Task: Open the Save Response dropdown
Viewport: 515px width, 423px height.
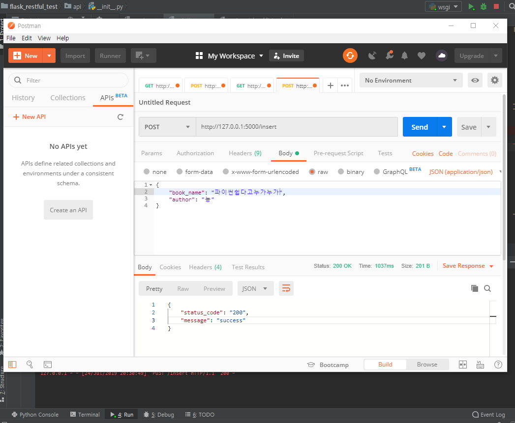Action: point(468,266)
